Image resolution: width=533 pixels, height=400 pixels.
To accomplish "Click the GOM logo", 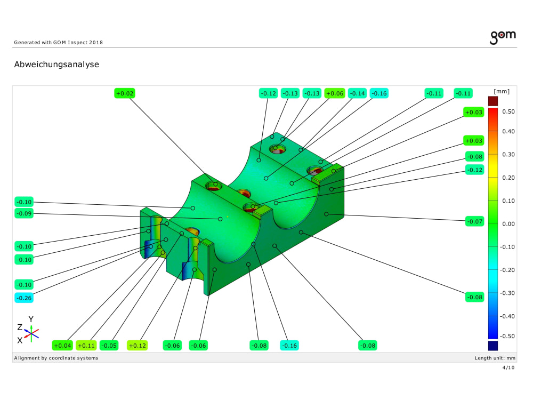I will pos(503,37).
